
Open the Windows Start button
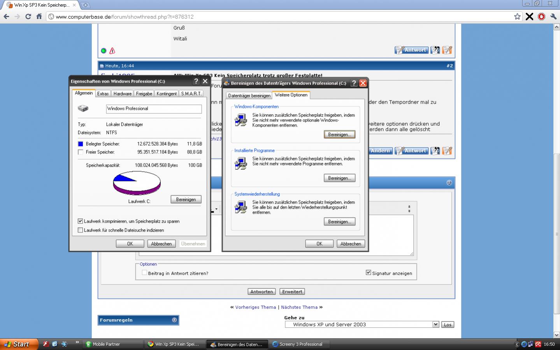(19, 344)
